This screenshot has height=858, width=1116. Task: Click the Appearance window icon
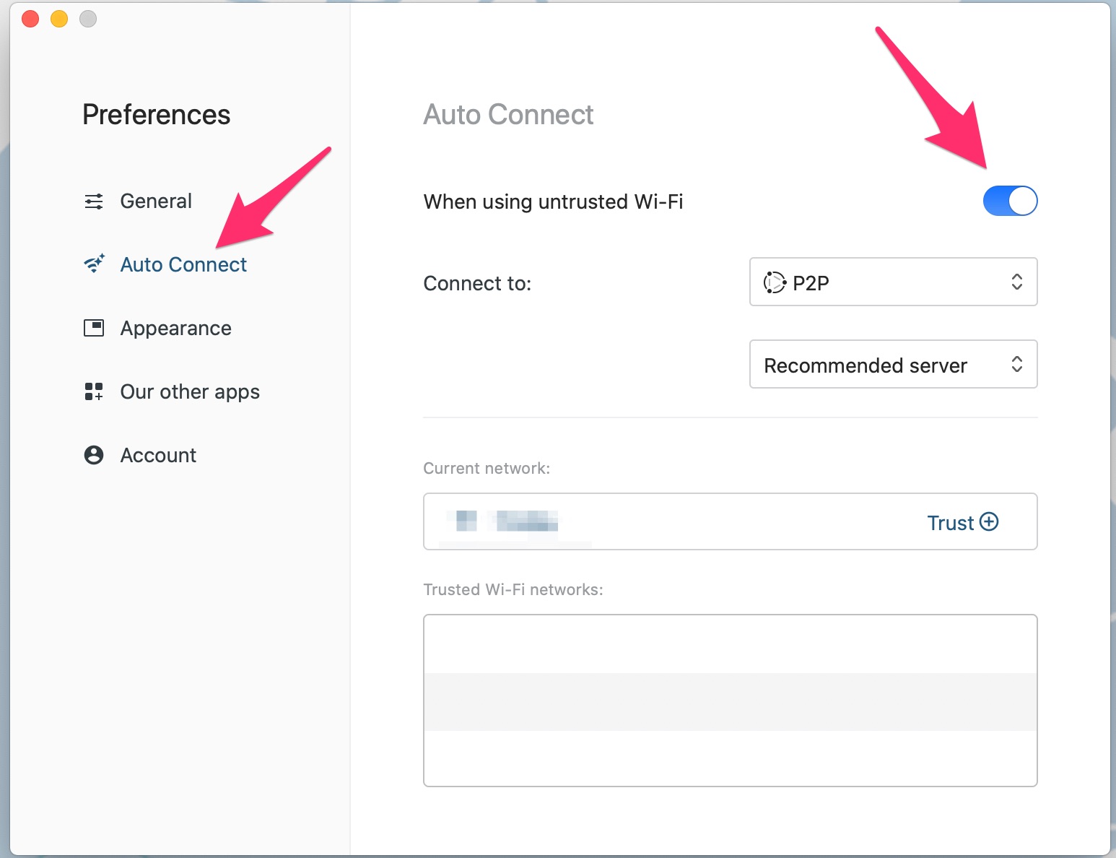(94, 328)
